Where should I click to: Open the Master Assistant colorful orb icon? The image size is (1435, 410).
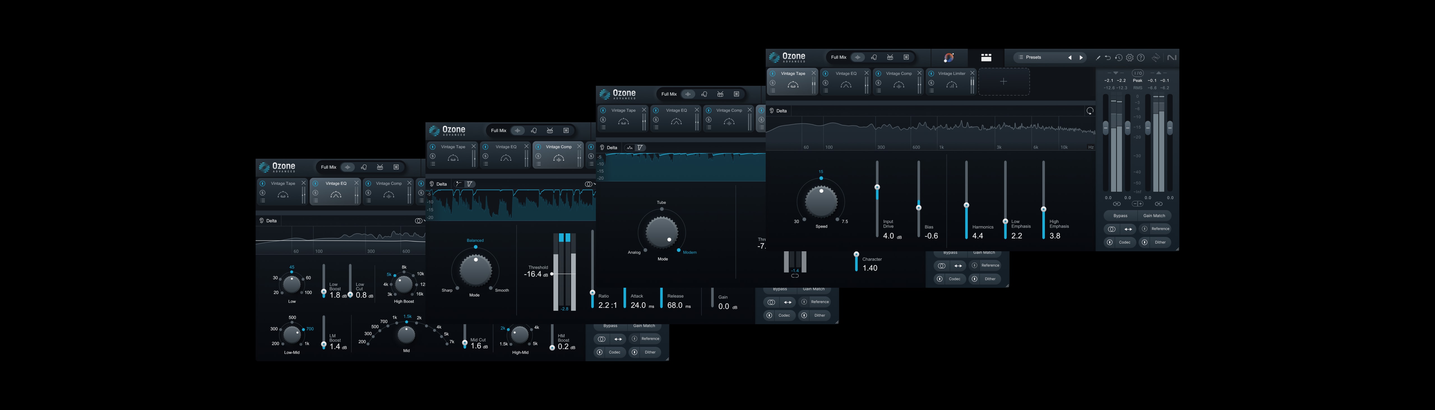tap(949, 57)
